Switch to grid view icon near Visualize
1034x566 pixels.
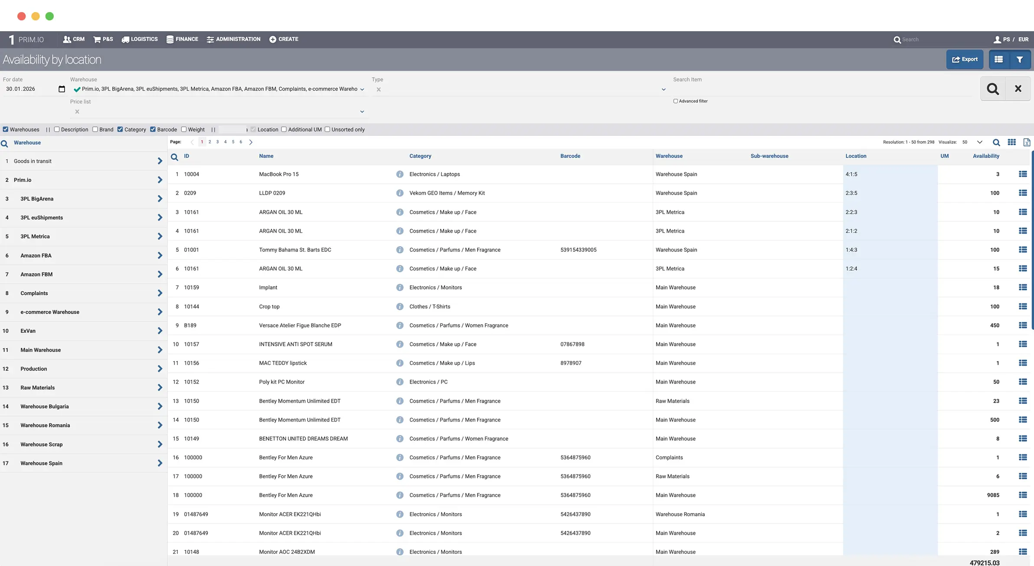pyautogui.click(x=1011, y=142)
